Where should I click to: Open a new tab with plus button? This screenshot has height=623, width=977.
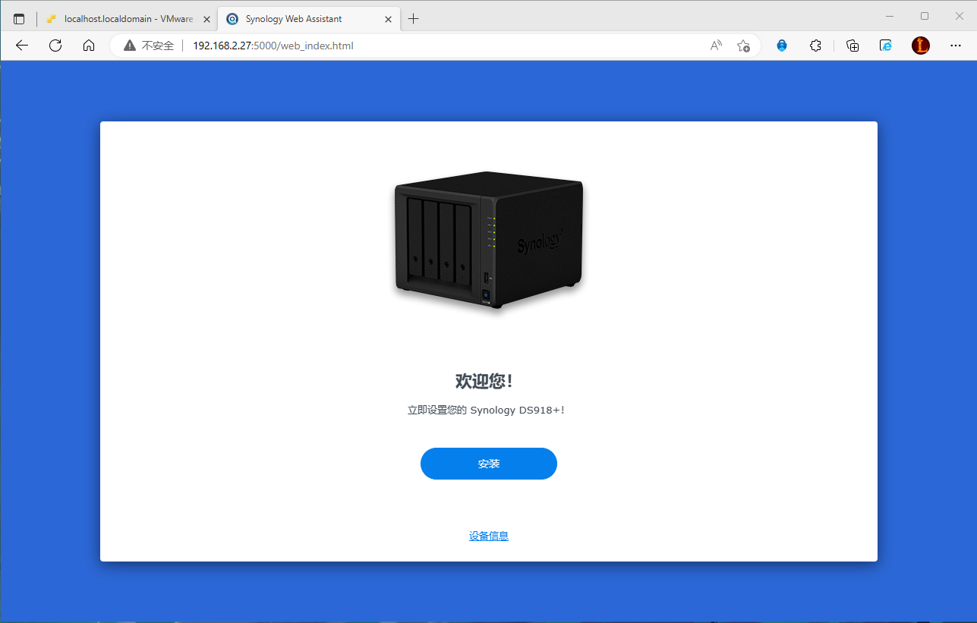[x=413, y=19]
